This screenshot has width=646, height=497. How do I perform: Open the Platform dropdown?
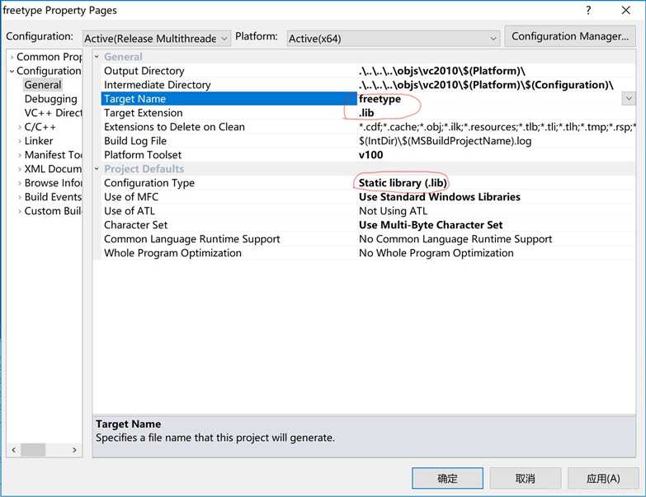point(393,38)
